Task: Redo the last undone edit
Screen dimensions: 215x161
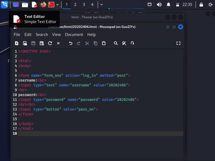Action: (78, 43)
